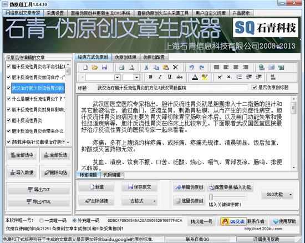
Task: Click the paste clipboard icon
Action: 166,68
